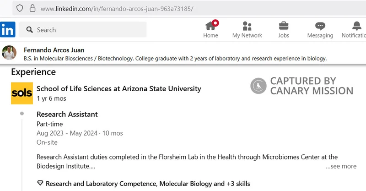Click the name Fernando Arcos Juan
The image size is (366, 191).
(54, 50)
